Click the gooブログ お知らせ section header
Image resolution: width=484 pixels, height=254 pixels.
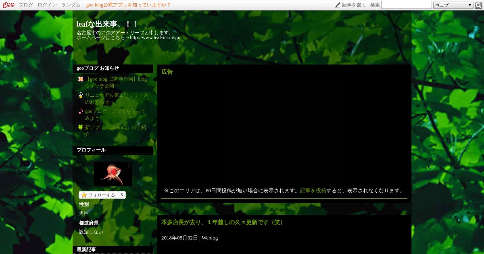click(113, 68)
